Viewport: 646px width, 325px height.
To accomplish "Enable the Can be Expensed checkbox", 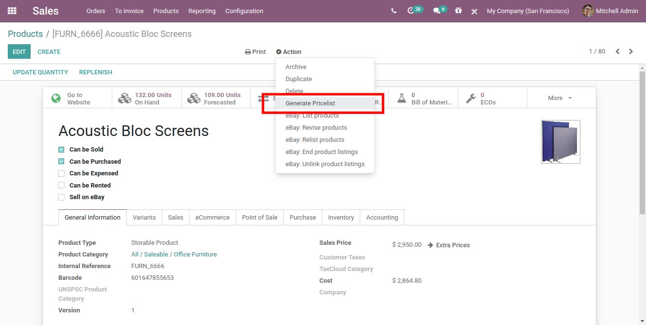I will [61, 173].
